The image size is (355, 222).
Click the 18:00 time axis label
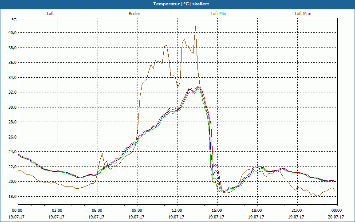(257, 210)
